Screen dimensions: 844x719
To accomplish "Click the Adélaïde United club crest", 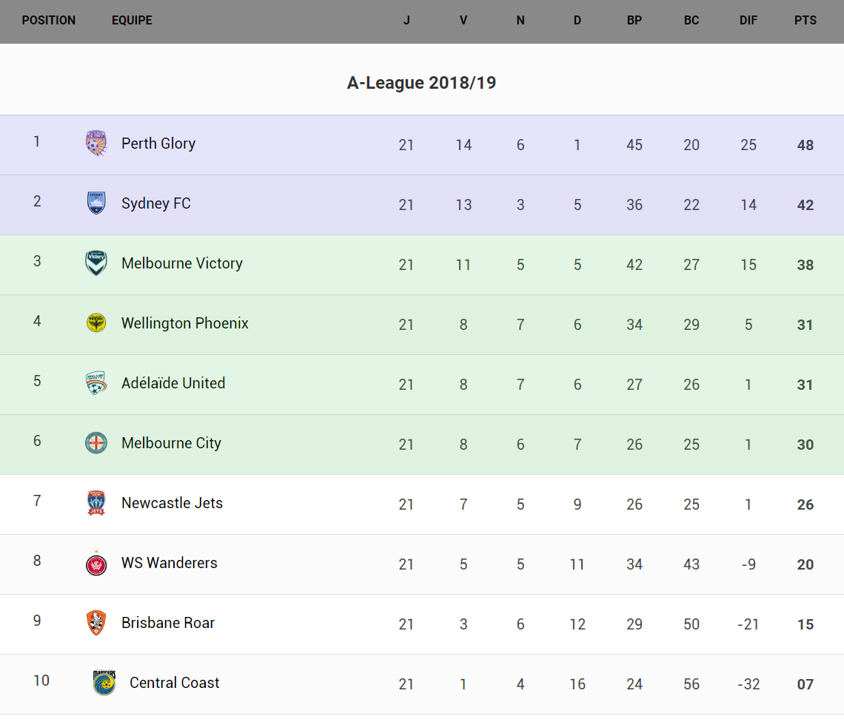I will tap(96, 383).
